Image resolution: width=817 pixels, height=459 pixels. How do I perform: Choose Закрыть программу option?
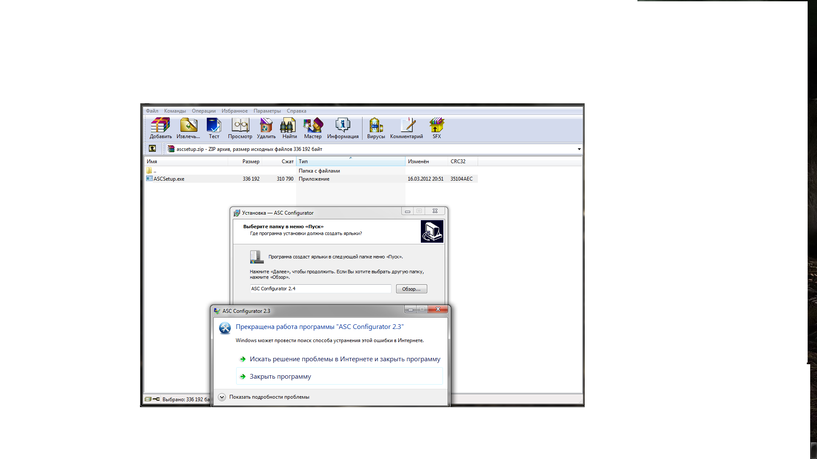click(x=280, y=377)
